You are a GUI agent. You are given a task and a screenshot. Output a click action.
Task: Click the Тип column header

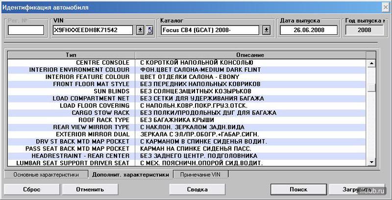click(71, 55)
